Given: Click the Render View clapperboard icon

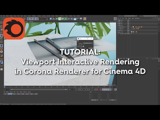Looking at the screenshot, I should (41, 19).
